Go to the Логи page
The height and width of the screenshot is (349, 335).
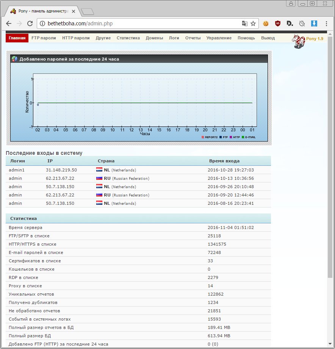pos(174,38)
